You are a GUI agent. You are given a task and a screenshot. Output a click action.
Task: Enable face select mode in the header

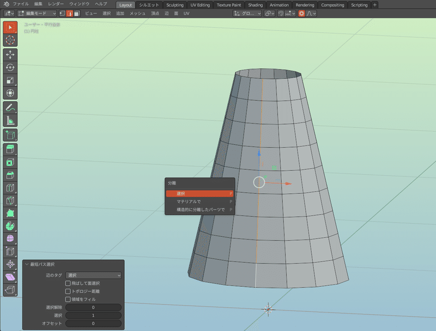76,13
